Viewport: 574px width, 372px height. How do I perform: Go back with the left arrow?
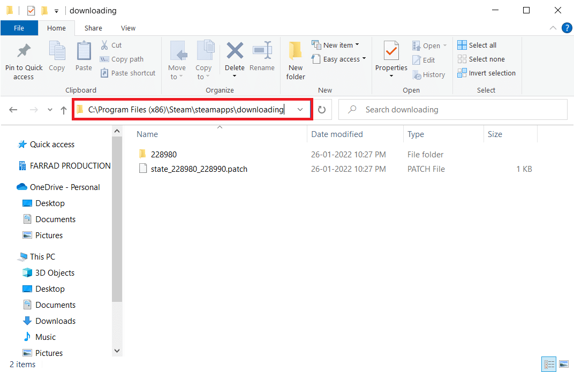point(13,110)
